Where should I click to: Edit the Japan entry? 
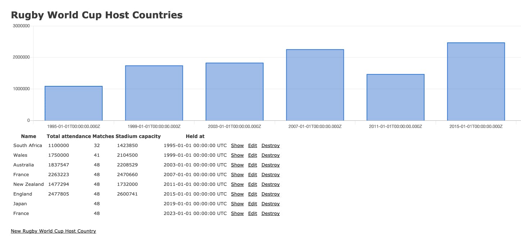(x=252, y=203)
